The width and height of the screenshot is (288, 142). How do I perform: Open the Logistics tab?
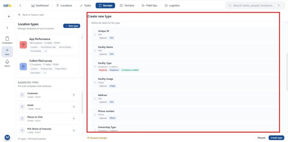pos(172,6)
